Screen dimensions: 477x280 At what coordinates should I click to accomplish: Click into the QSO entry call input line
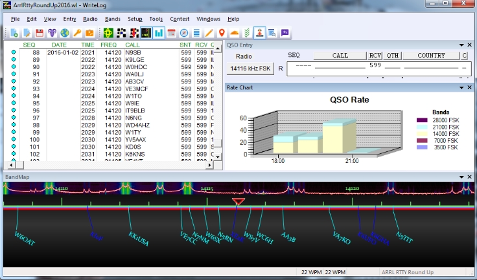click(340, 69)
